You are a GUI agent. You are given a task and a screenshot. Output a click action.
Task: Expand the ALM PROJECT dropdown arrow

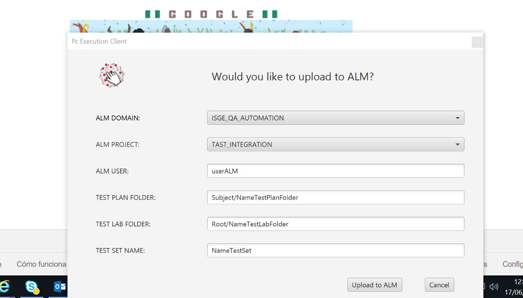click(x=457, y=144)
